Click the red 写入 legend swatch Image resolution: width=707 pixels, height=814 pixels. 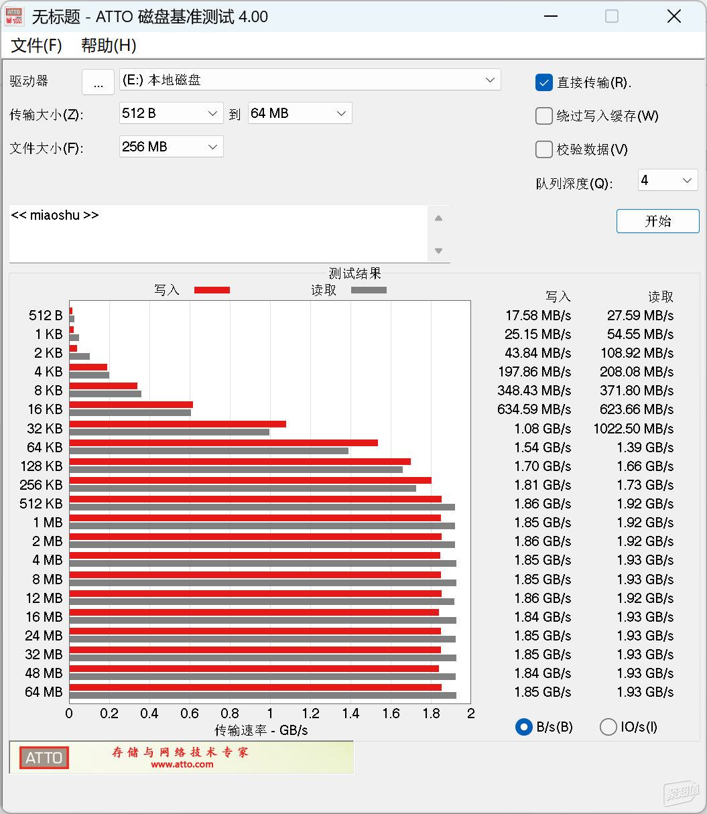[212, 290]
